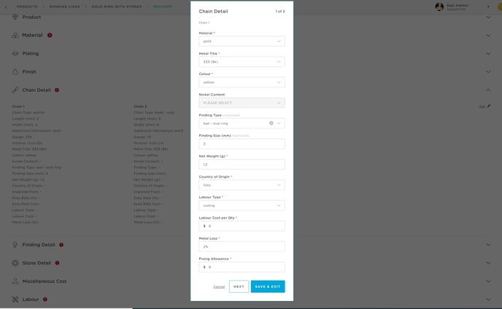Click the Finish section title
The width and height of the screenshot is (502, 309).
pyautogui.click(x=29, y=71)
